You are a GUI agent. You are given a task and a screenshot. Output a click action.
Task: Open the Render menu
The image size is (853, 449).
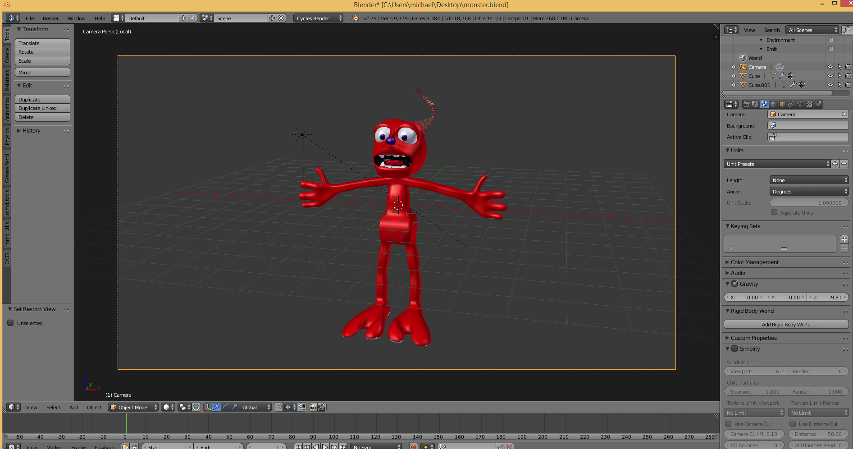(x=50, y=18)
